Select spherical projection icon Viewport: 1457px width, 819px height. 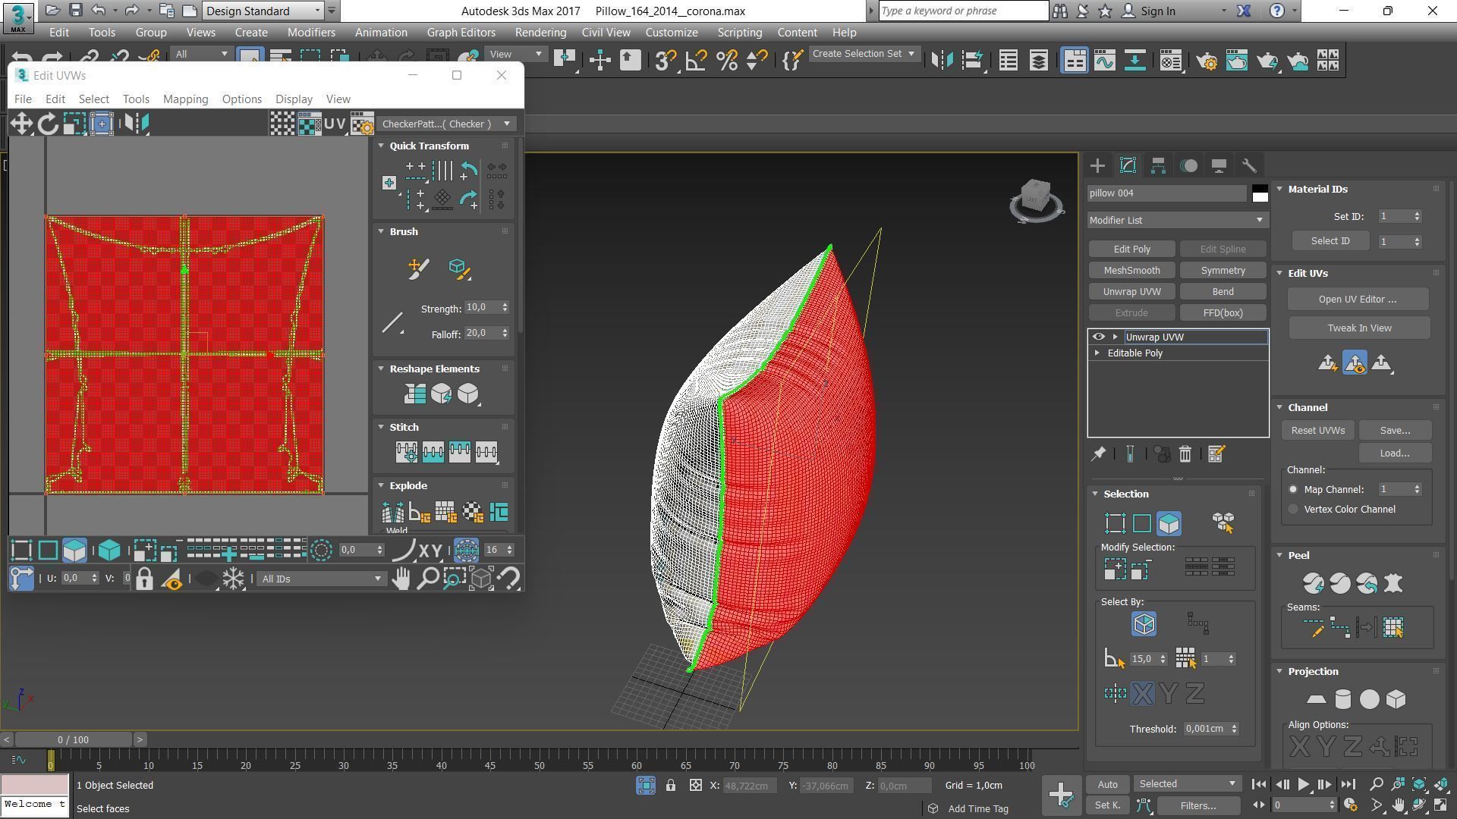1369,699
